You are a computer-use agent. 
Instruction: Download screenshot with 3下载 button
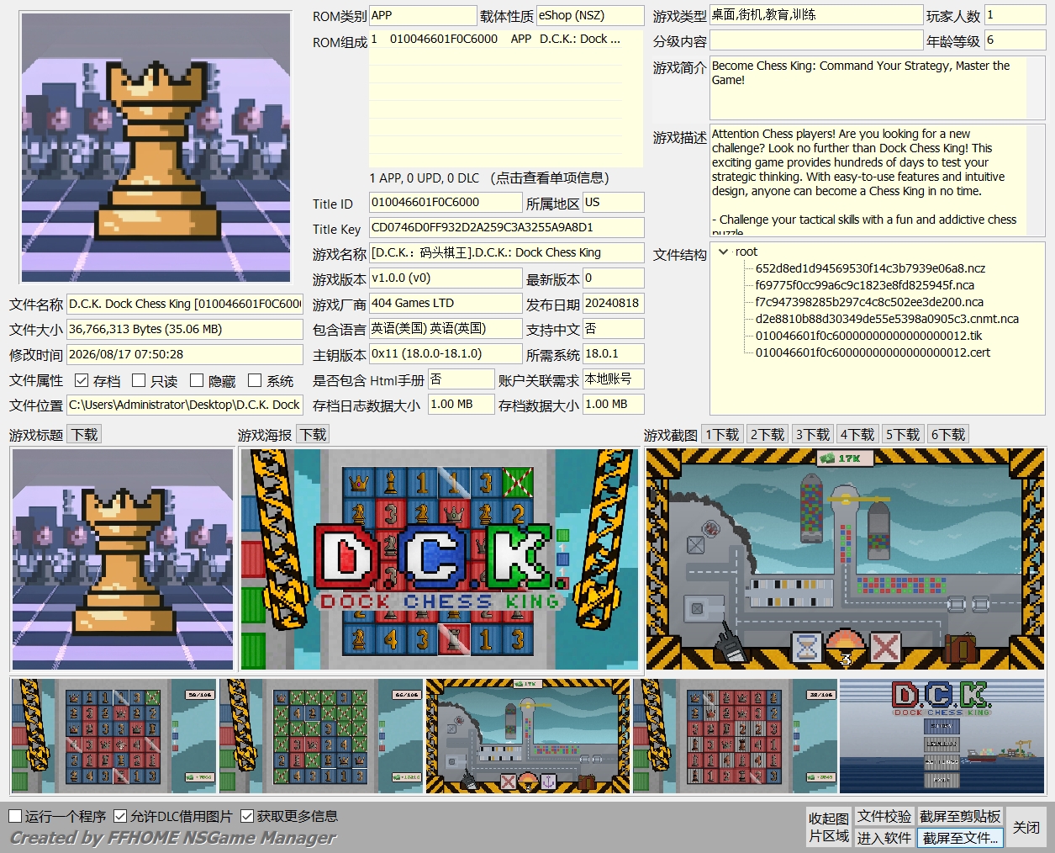coord(813,434)
